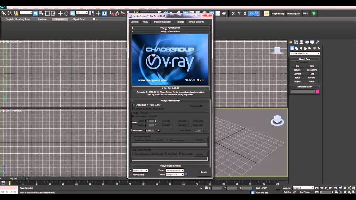
Task: Select Shapes category in Create panel
Action: (296, 48)
